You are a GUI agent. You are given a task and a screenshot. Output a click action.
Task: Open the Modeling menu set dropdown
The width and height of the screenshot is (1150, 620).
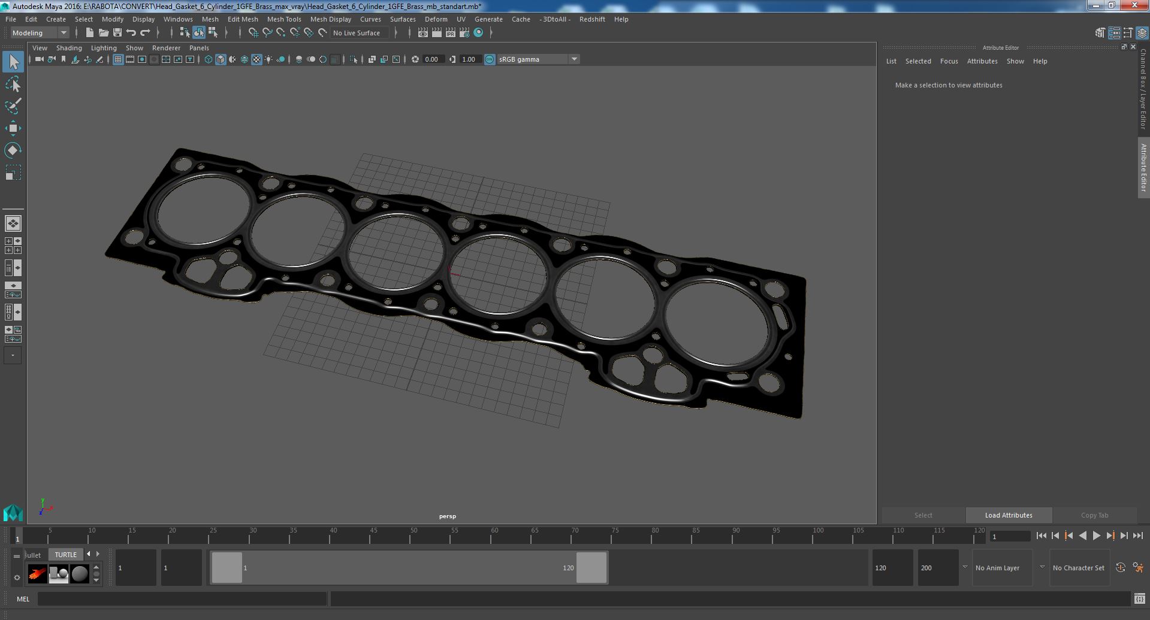click(x=40, y=33)
